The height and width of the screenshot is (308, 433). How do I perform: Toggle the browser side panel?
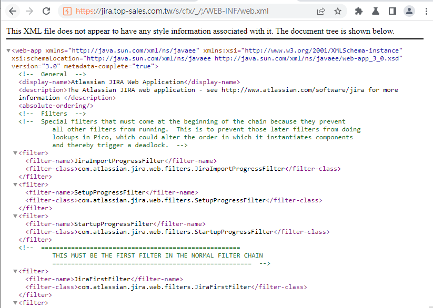[x=392, y=12]
